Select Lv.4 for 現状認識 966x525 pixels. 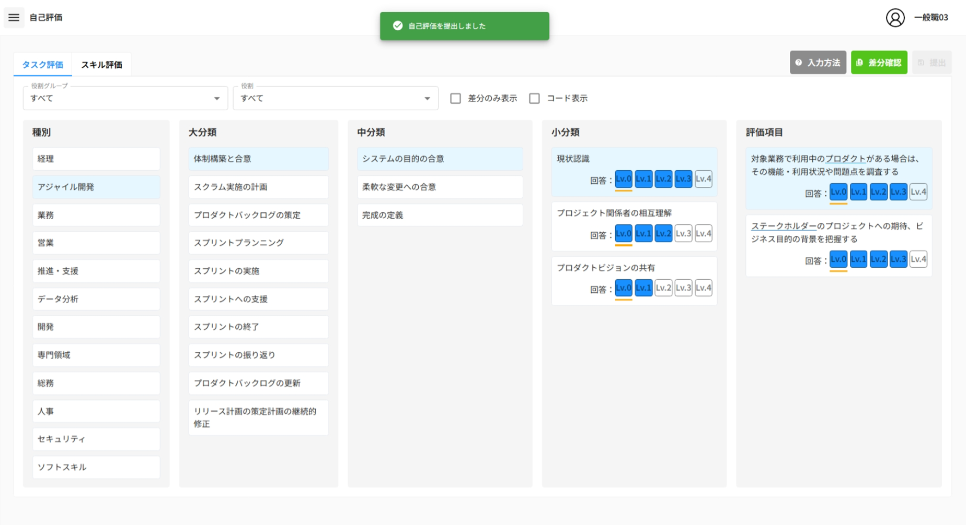pos(703,179)
